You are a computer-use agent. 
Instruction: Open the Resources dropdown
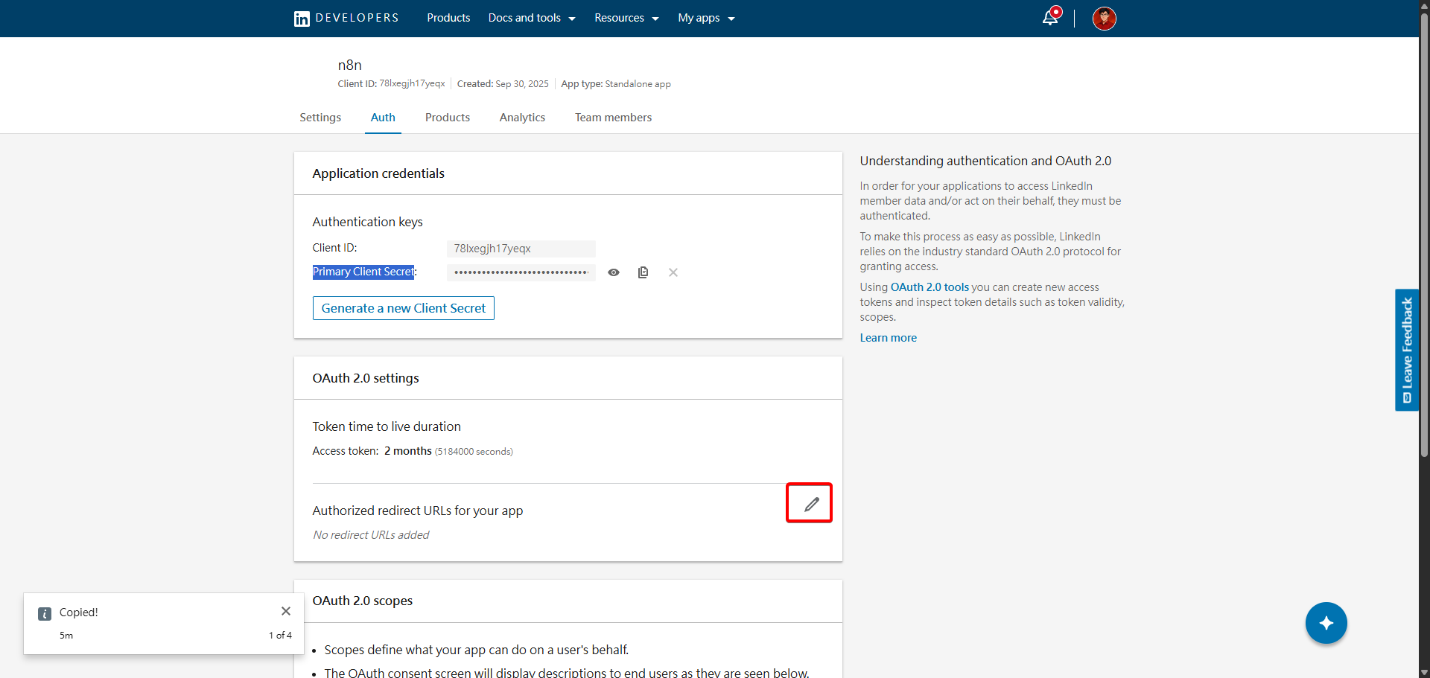(626, 17)
